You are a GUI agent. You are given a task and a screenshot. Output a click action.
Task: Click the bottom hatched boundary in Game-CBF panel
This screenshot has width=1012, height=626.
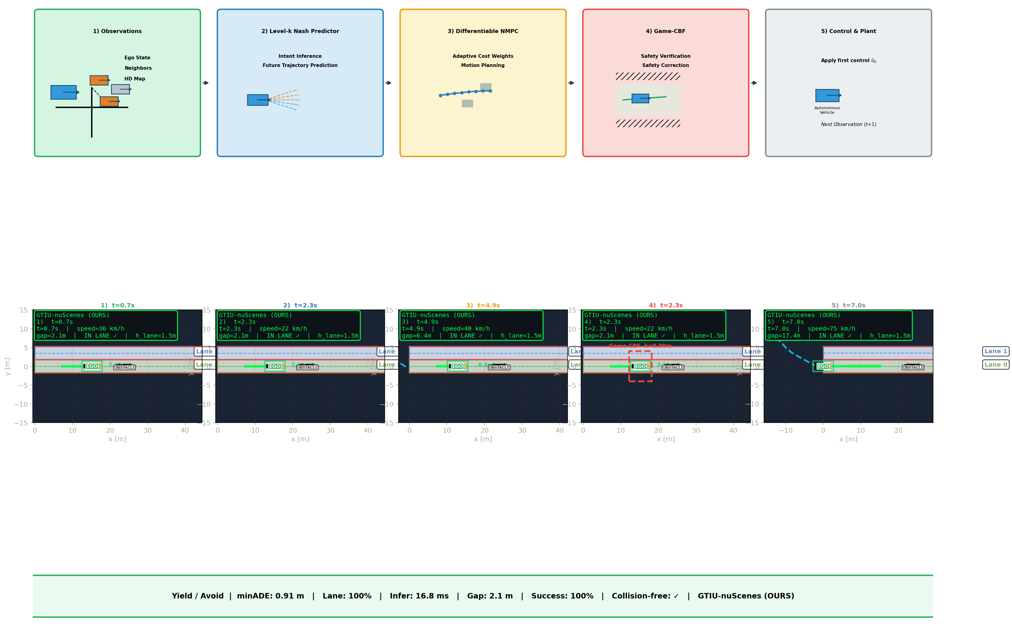tap(648, 123)
